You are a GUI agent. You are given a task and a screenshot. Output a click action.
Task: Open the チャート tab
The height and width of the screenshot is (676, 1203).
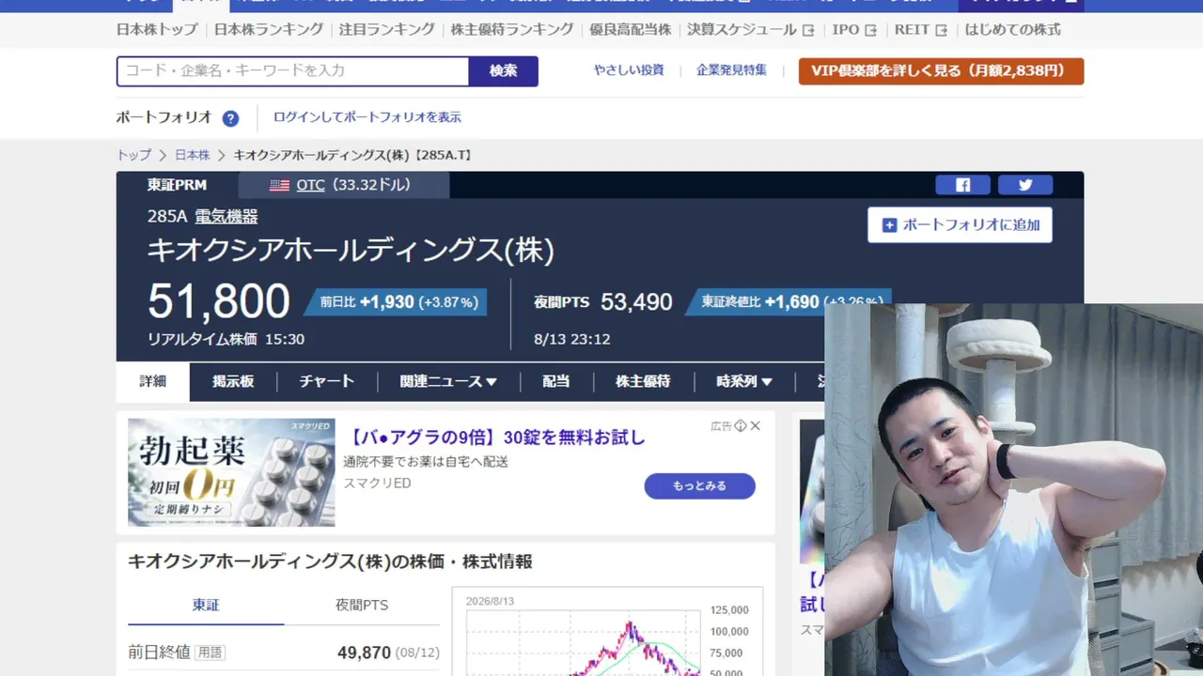coord(327,382)
